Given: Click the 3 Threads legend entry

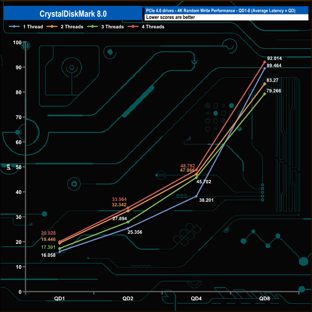Looking at the screenshot, I should point(106,27).
